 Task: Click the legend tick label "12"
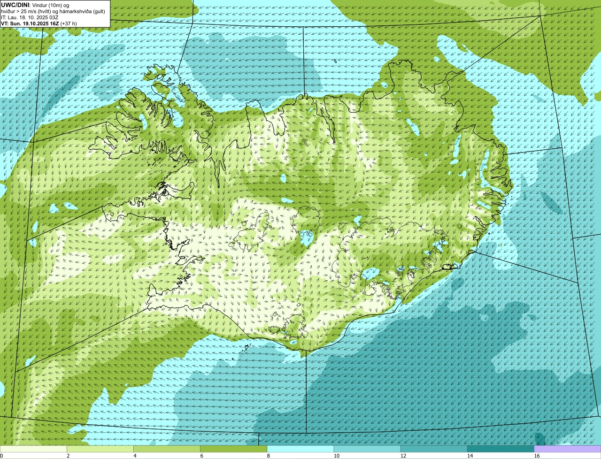point(403,456)
